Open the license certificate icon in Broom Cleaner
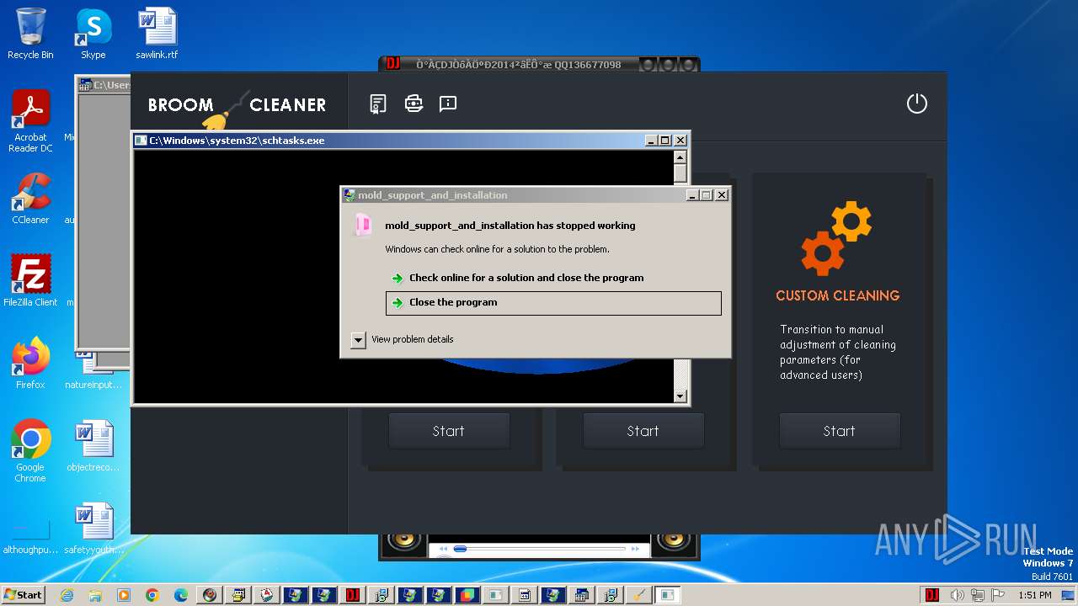Image resolution: width=1078 pixels, height=606 pixels. pos(378,104)
